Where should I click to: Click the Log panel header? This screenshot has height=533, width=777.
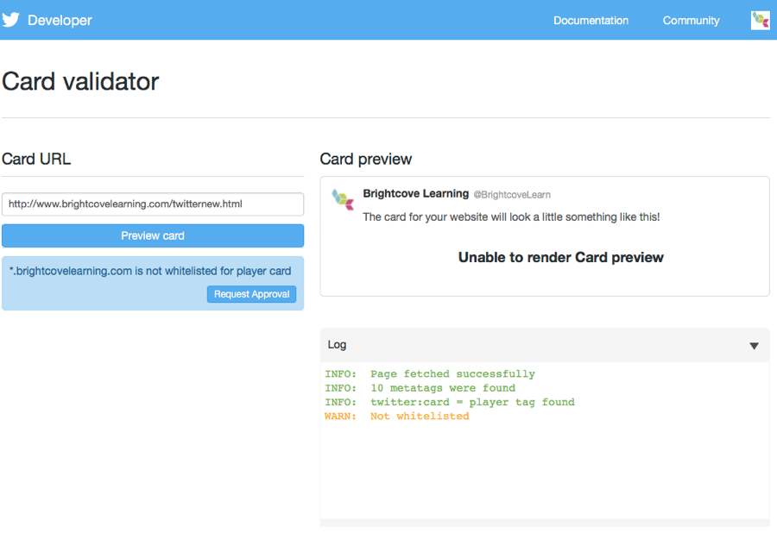coord(545,345)
